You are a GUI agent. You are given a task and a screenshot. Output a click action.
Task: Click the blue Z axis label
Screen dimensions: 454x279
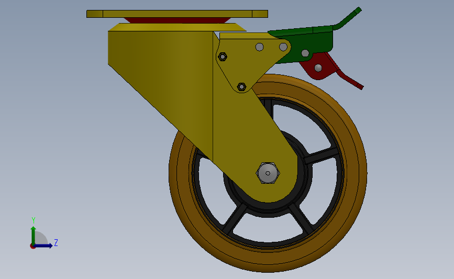click(x=56, y=242)
